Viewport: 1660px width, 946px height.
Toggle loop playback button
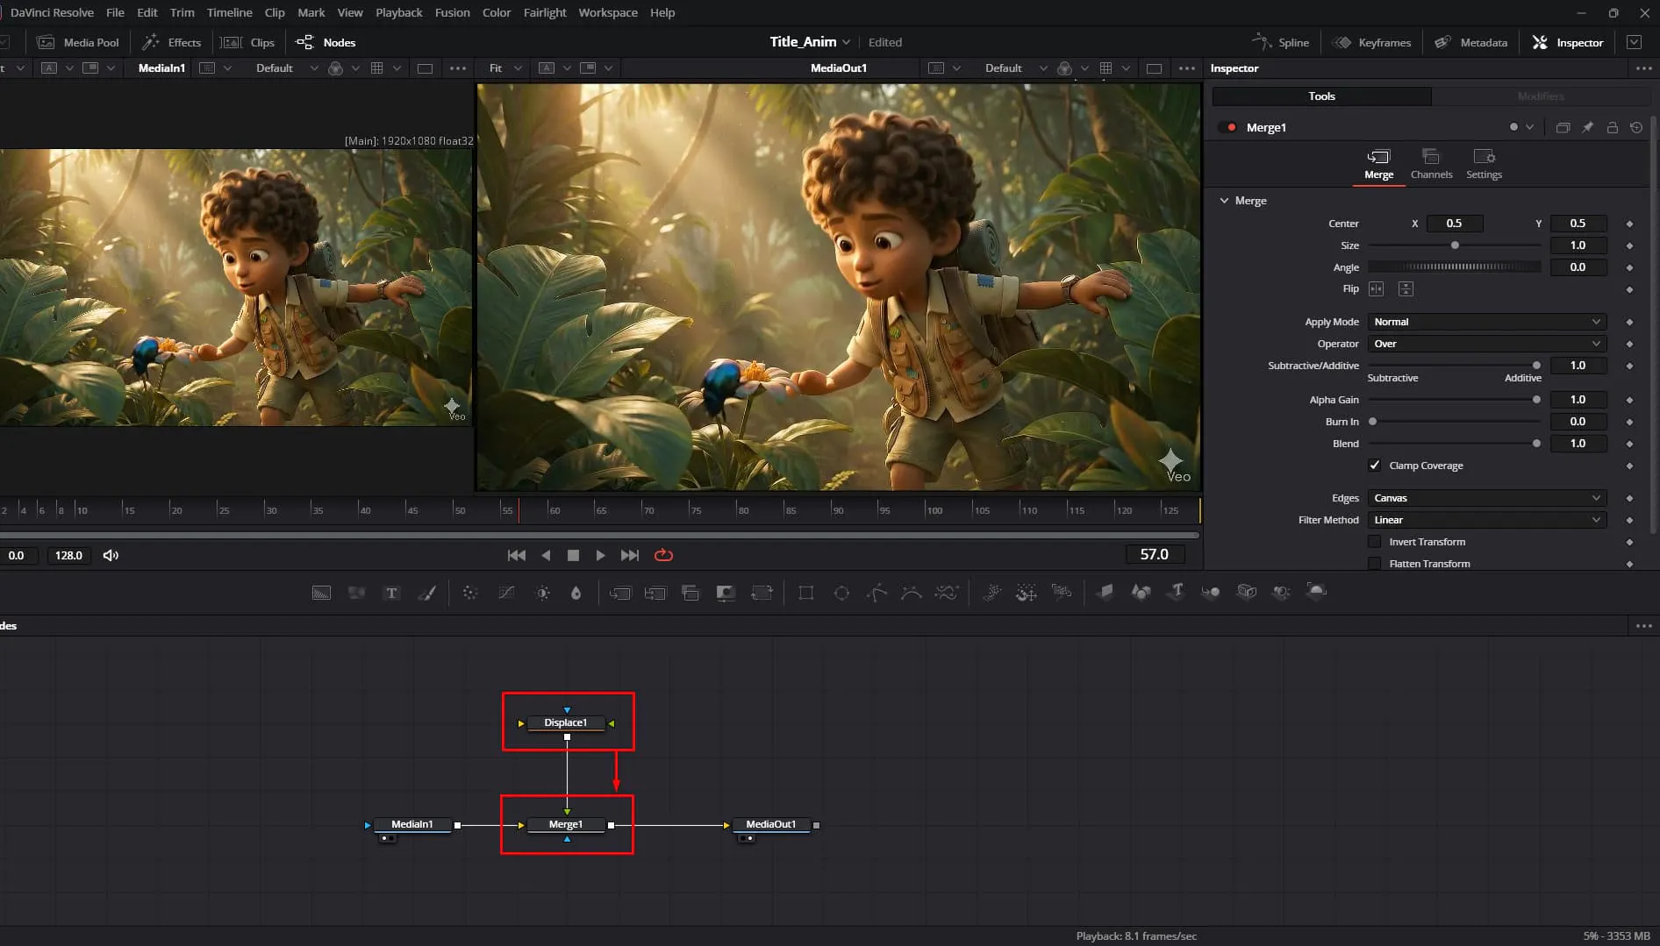(663, 555)
